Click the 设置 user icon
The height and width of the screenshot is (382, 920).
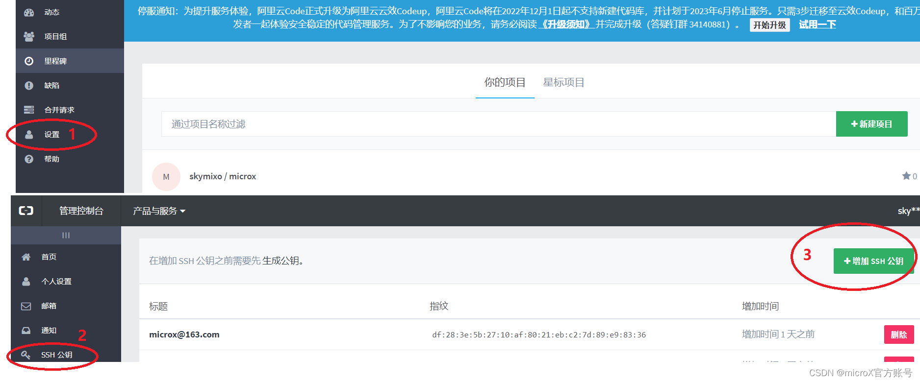(29, 134)
